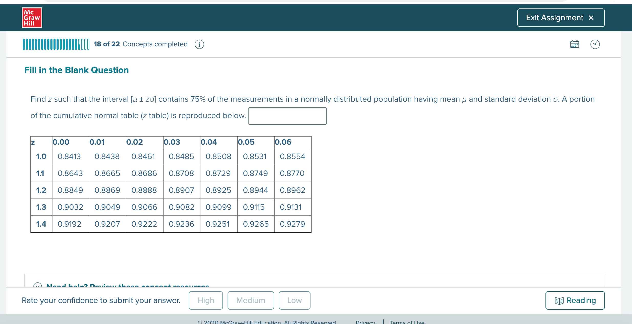Viewport: 632px width, 324px height.
Task: Click the X icon in Exit Assignment
Action: coord(591,18)
